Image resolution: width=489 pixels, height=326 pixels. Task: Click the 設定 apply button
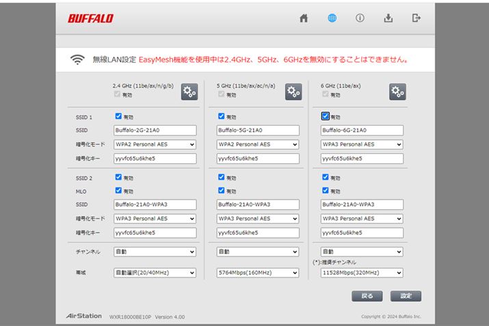[x=406, y=296]
